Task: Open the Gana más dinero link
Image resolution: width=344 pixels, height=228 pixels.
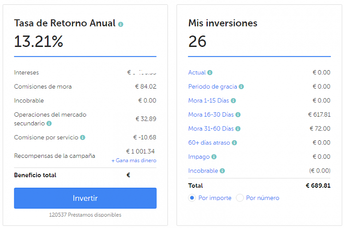Action: pyautogui.click(x=134, y=161)
